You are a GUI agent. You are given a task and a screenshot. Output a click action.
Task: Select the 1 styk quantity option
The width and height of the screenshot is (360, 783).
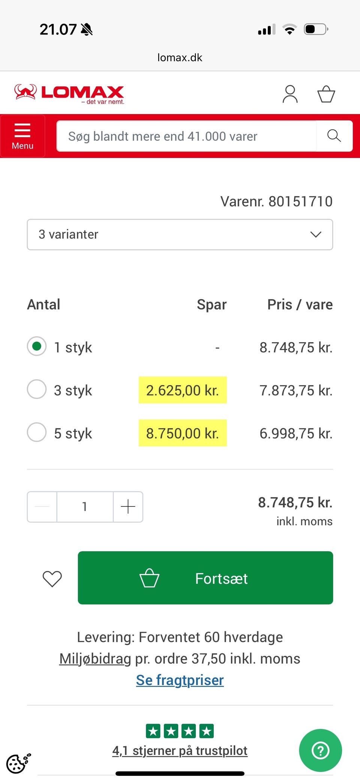pos(37,346)
